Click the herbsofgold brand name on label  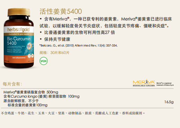point(19,30)
